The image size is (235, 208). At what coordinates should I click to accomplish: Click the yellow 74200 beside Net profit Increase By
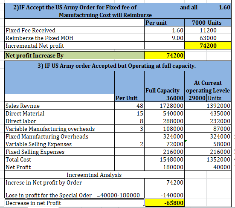click(x=164, y=55)
